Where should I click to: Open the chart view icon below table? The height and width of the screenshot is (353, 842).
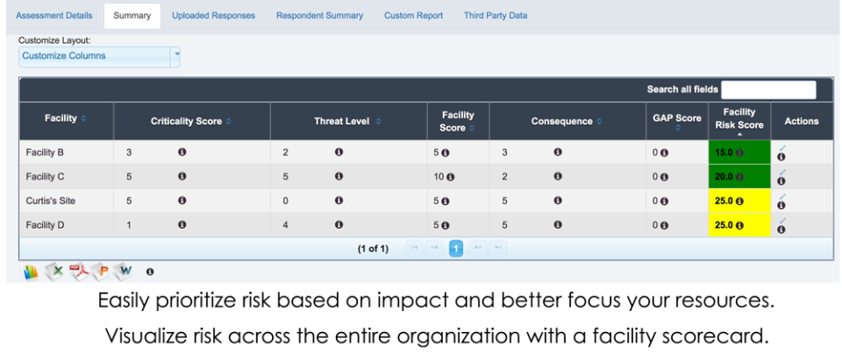pos(31,271)
